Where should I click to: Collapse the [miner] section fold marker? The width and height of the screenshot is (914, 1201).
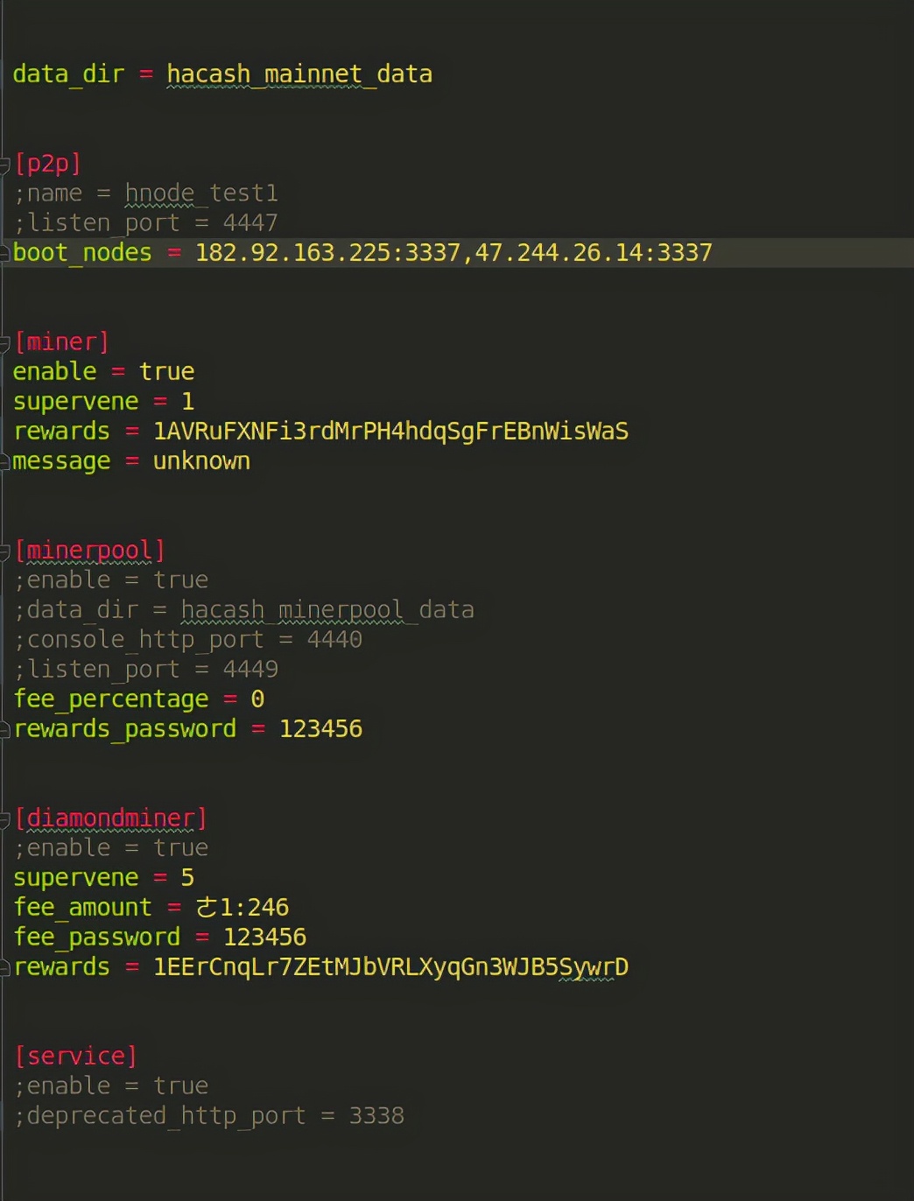pyautogui.click(x=4, y=343)
